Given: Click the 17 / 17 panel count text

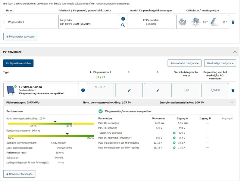Looking at the screenshot, I should [101, 78].
